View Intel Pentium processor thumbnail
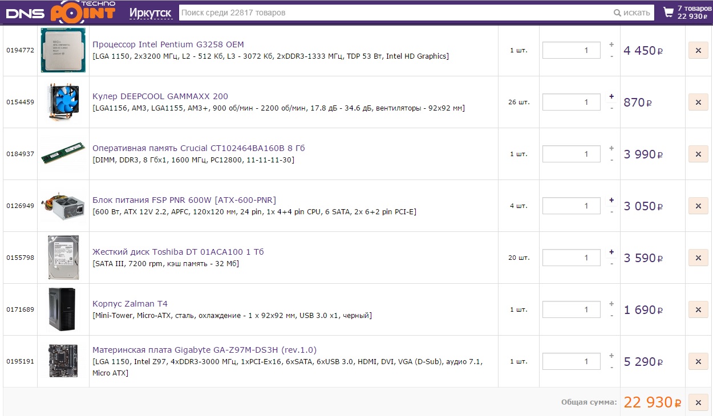 click(63, 50)
